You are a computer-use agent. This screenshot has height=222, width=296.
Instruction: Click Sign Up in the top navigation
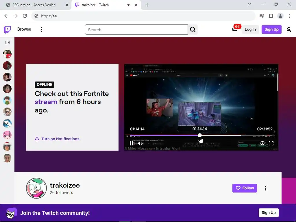click(x=271, y=29)
